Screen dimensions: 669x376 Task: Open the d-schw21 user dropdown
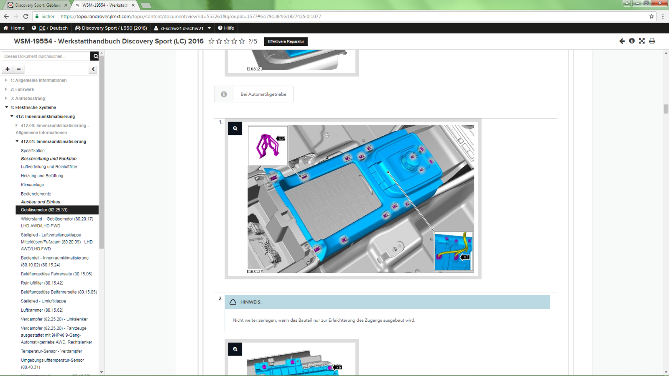tap(182, 28)
